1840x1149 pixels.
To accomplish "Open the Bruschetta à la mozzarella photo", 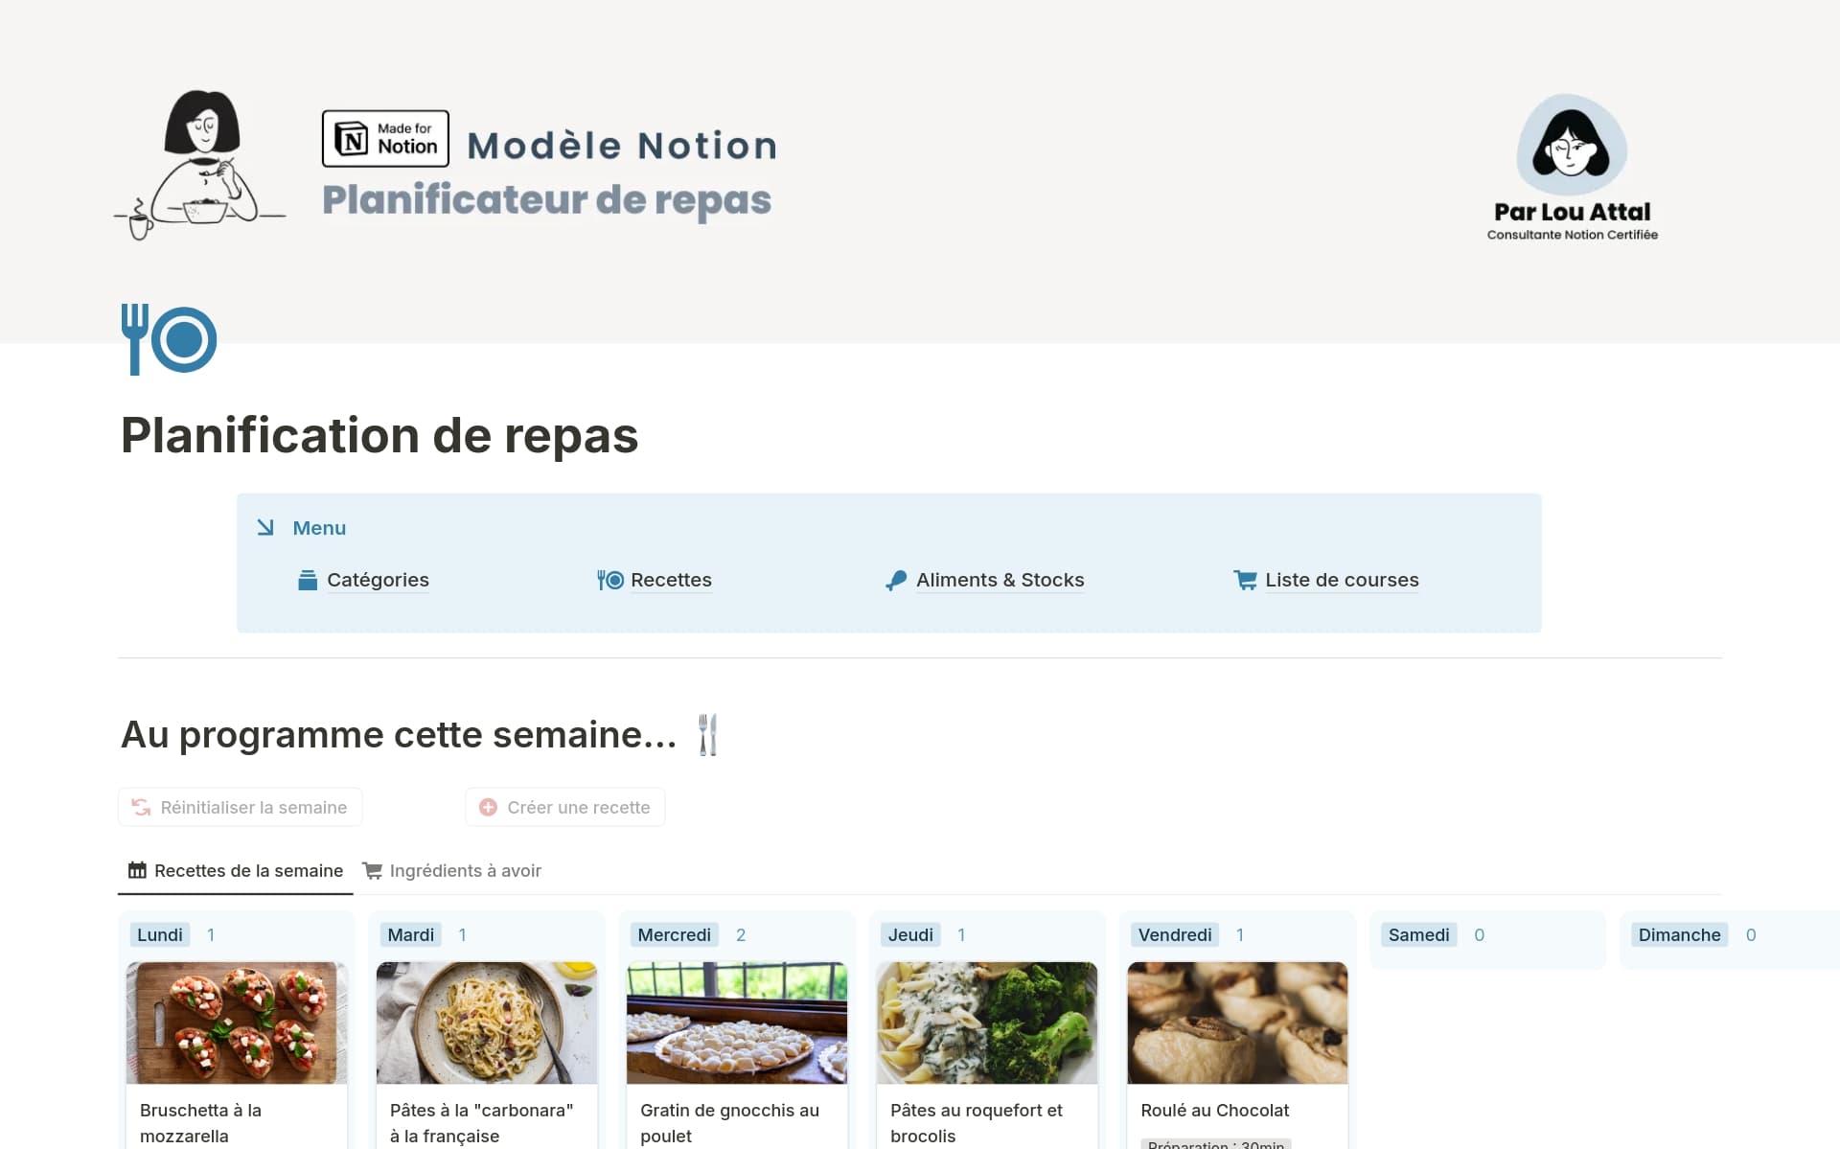I will coord(237,1023).
